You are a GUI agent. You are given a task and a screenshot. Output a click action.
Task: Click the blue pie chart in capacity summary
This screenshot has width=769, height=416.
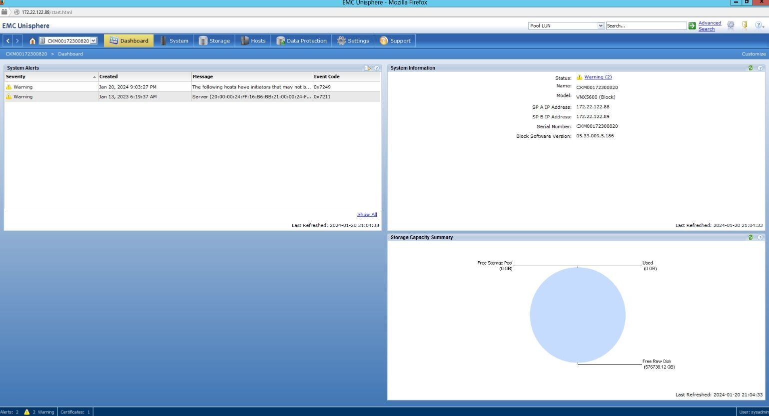click(x=578, y=315)
